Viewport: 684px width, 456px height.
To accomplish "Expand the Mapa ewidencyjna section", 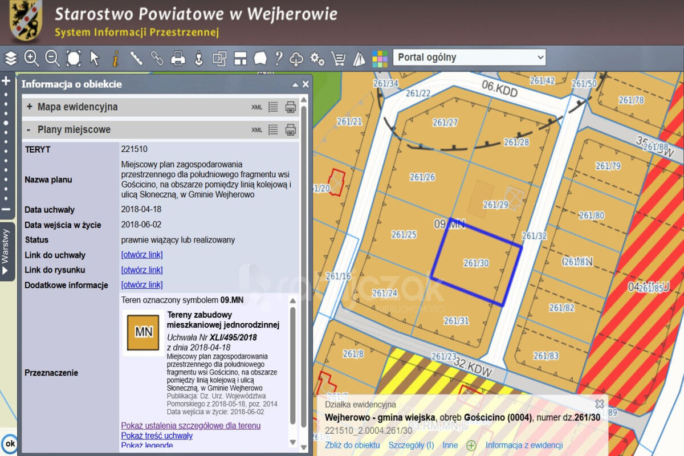I will point(29,107).
